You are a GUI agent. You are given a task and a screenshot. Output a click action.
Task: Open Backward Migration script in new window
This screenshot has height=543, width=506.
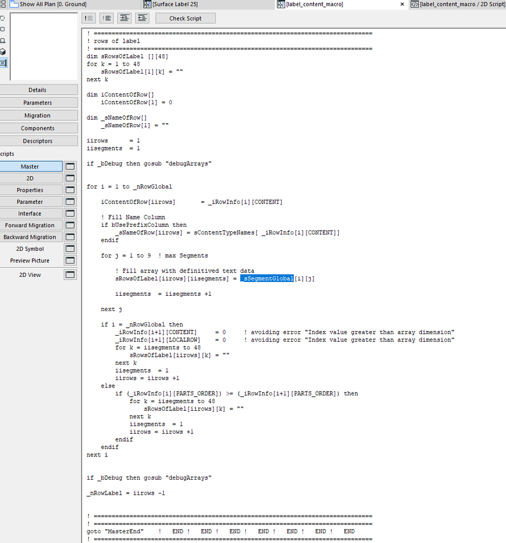pos(70,237)
